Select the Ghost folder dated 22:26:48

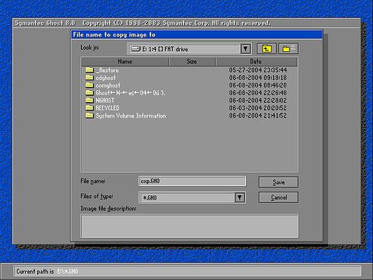click(130, 93)
